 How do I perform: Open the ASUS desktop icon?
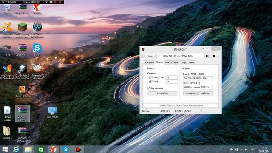tap(7, 50)
